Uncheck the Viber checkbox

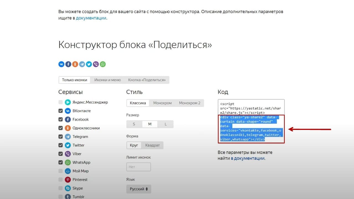point(61,154)
